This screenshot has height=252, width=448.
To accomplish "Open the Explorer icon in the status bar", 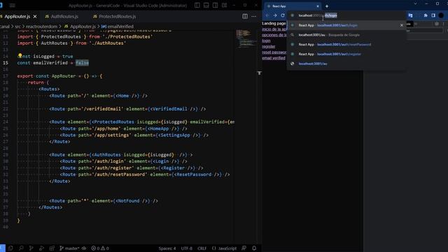I will click(x=10, y=248).
